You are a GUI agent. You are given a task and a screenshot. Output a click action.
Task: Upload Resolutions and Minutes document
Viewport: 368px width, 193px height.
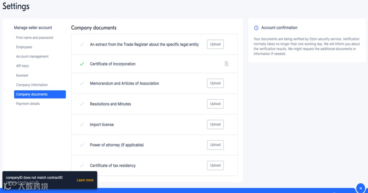pos(215,104)
